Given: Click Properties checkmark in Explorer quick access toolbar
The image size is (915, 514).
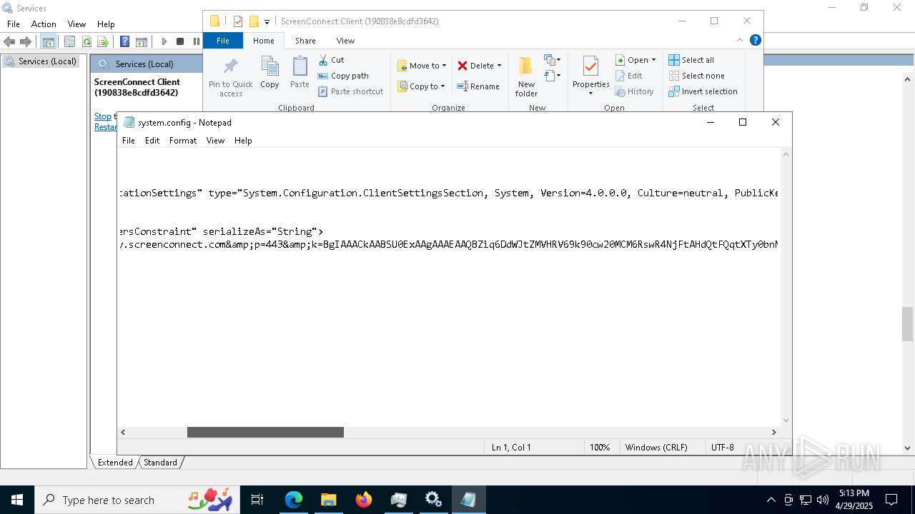Looking at the screenshot, I should [x=238, y=21].
